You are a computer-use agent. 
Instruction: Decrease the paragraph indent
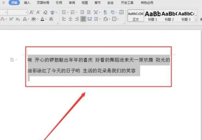(x=82, y=12)
